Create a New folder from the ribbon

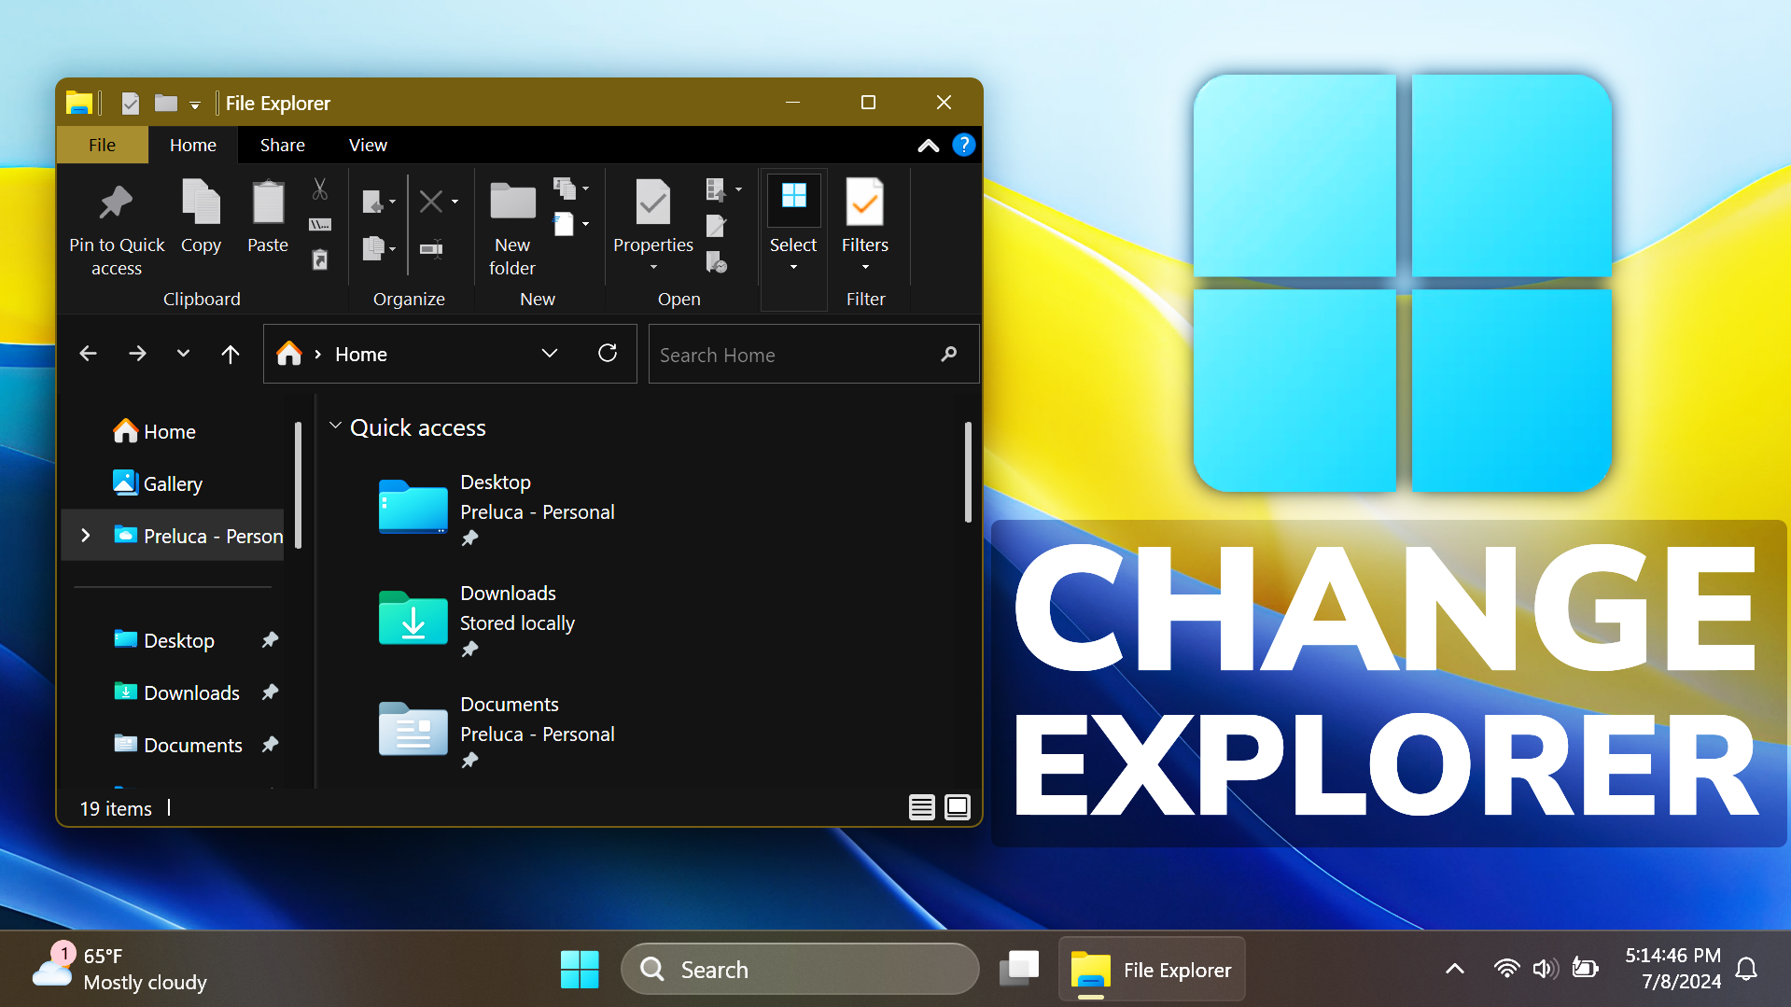pos(512,229)
